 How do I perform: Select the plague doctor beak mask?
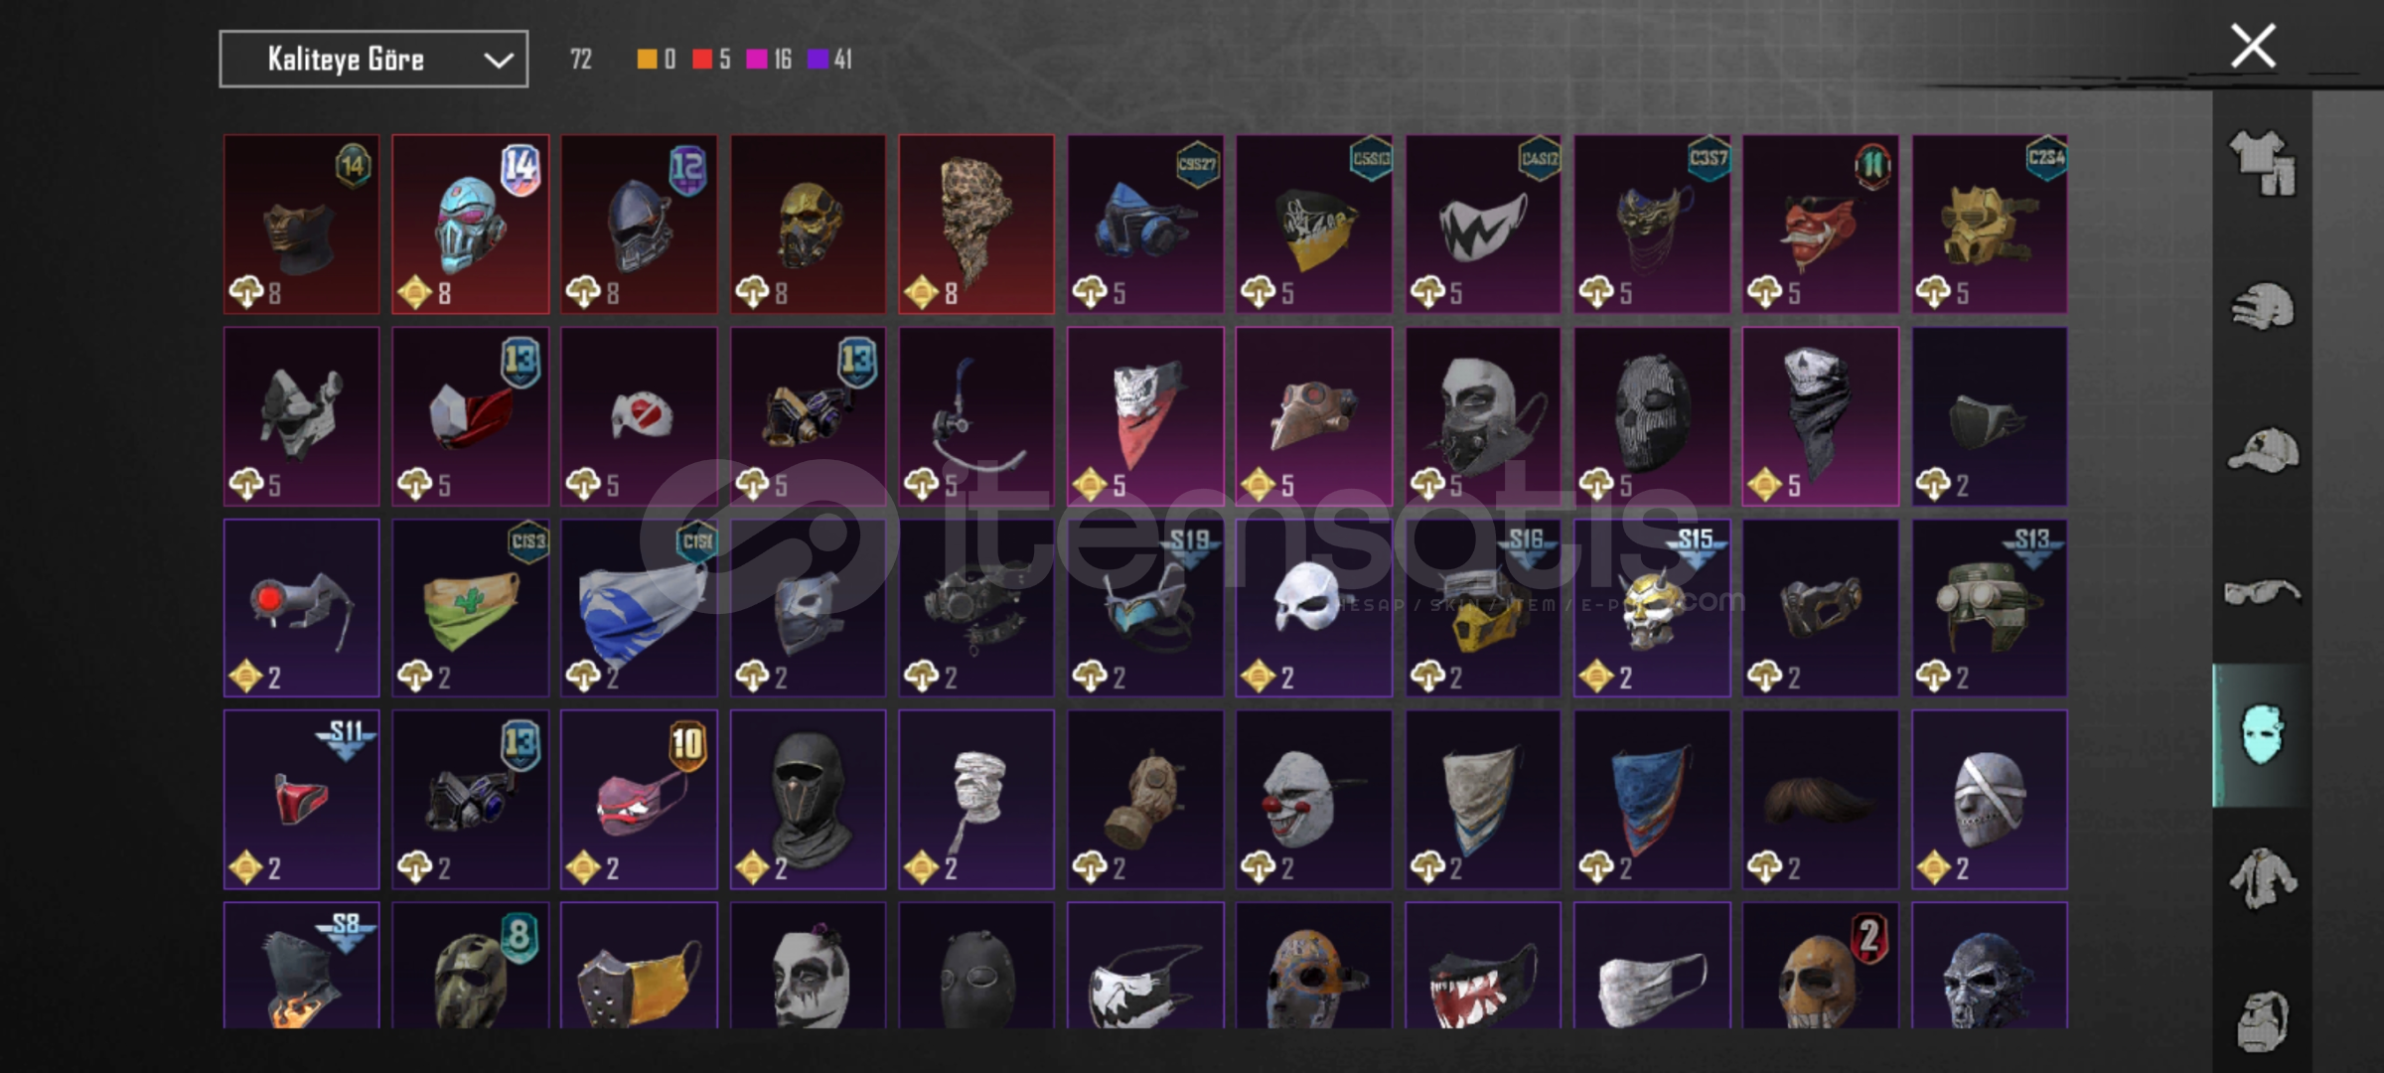tap(1314, 416)
